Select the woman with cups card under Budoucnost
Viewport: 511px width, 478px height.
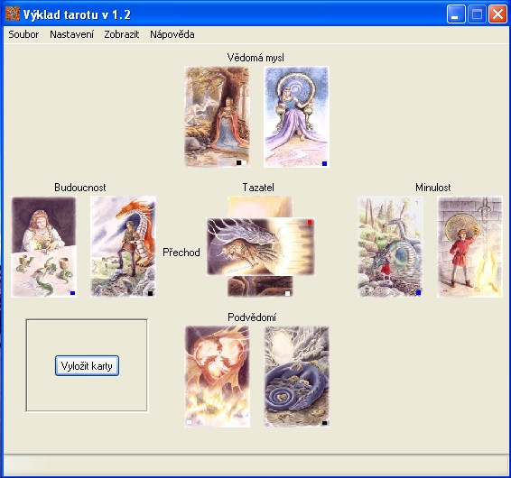43,246
